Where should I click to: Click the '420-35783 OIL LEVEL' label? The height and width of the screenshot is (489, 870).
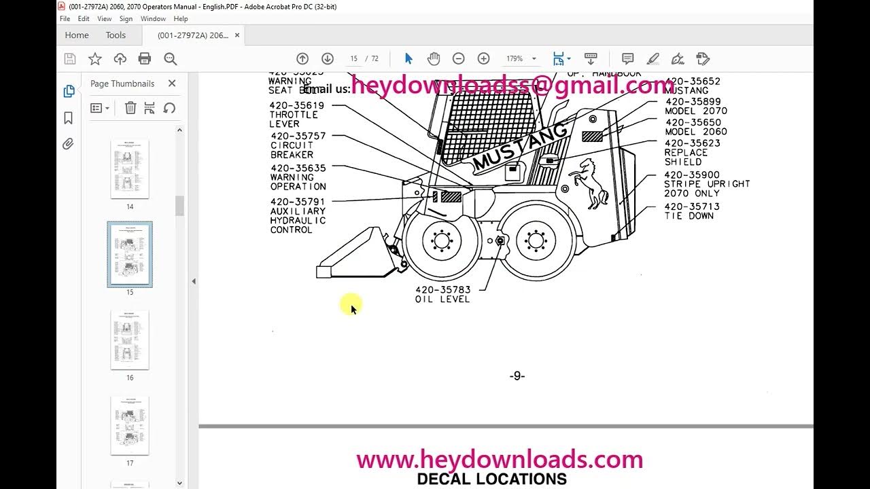(443, 294)
